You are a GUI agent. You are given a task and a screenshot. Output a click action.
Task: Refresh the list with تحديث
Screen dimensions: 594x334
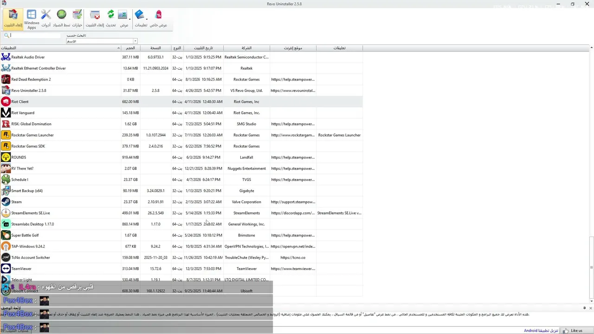[x=110, y=19]
